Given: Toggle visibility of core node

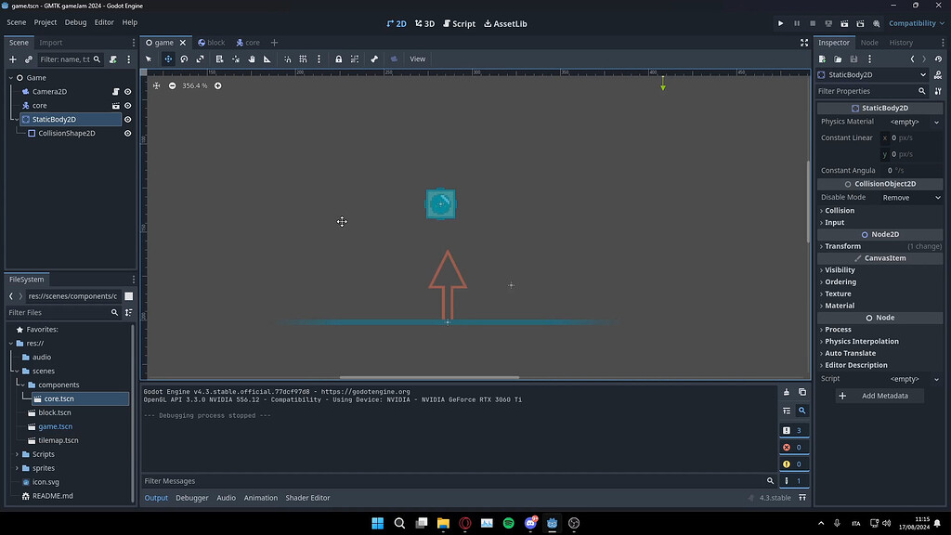Looking at the screenshot, I should [x=127, y=106].
